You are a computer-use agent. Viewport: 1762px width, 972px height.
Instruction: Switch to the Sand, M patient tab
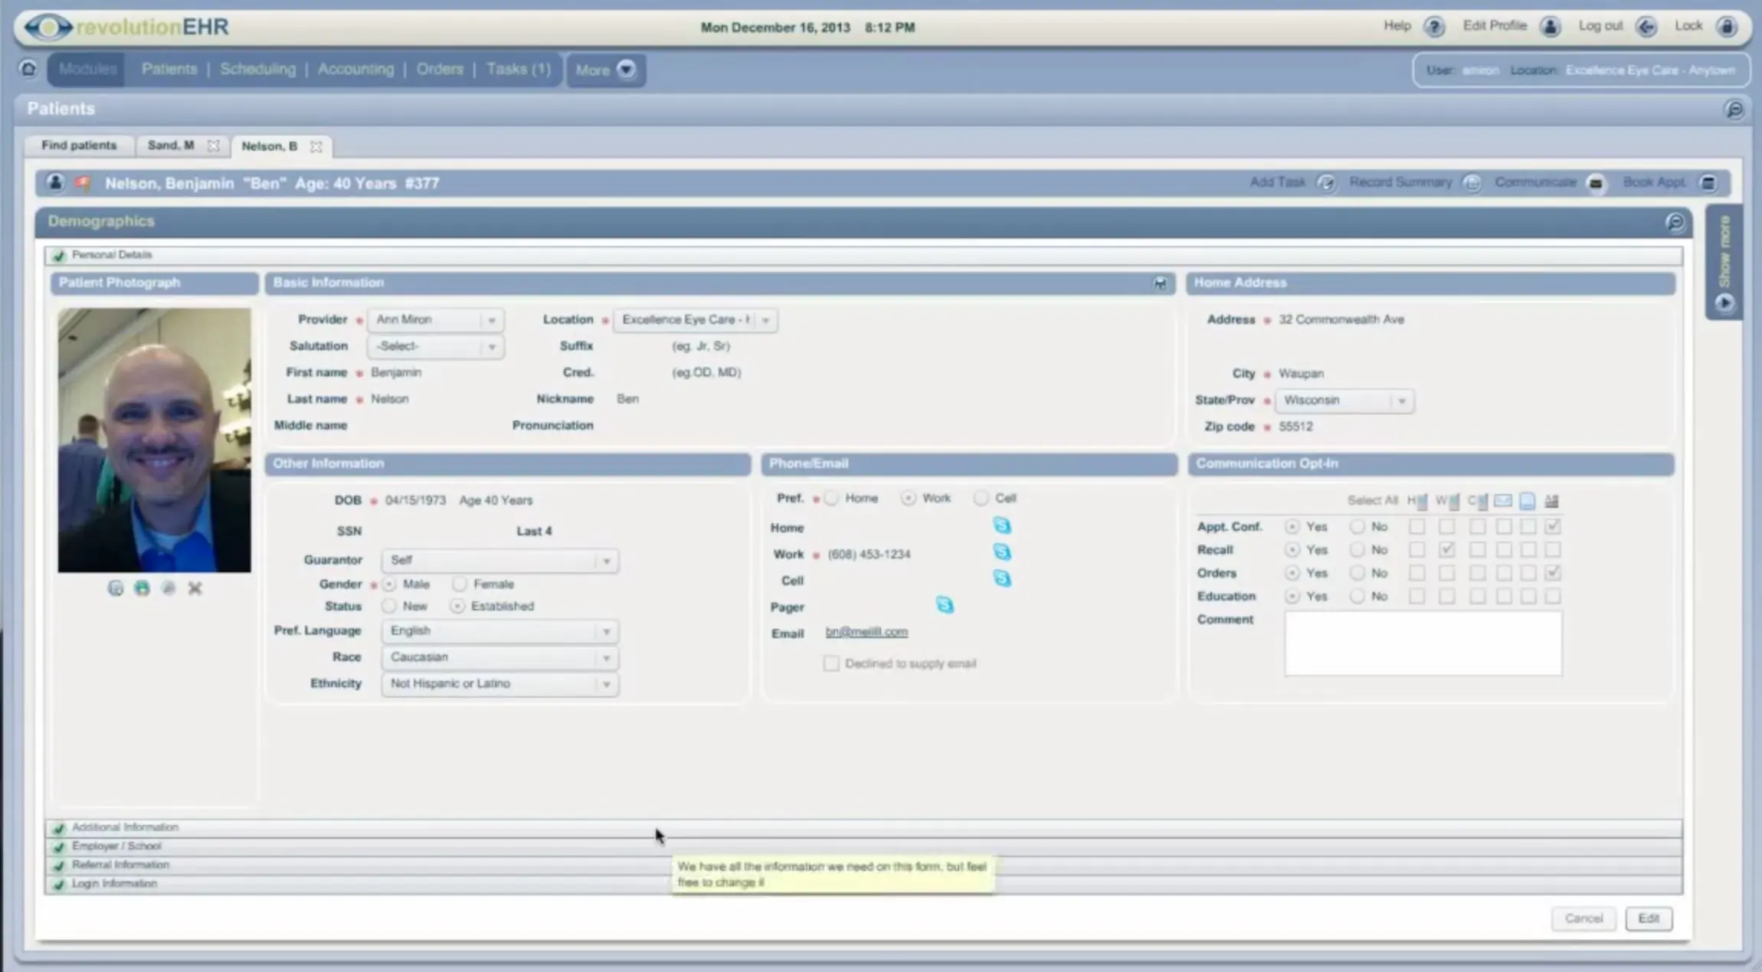tap(170, 145)
